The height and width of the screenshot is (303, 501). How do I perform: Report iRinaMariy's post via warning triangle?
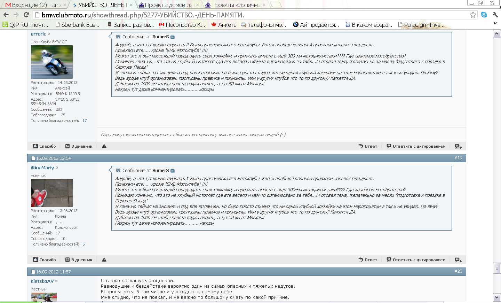(104, 260)
